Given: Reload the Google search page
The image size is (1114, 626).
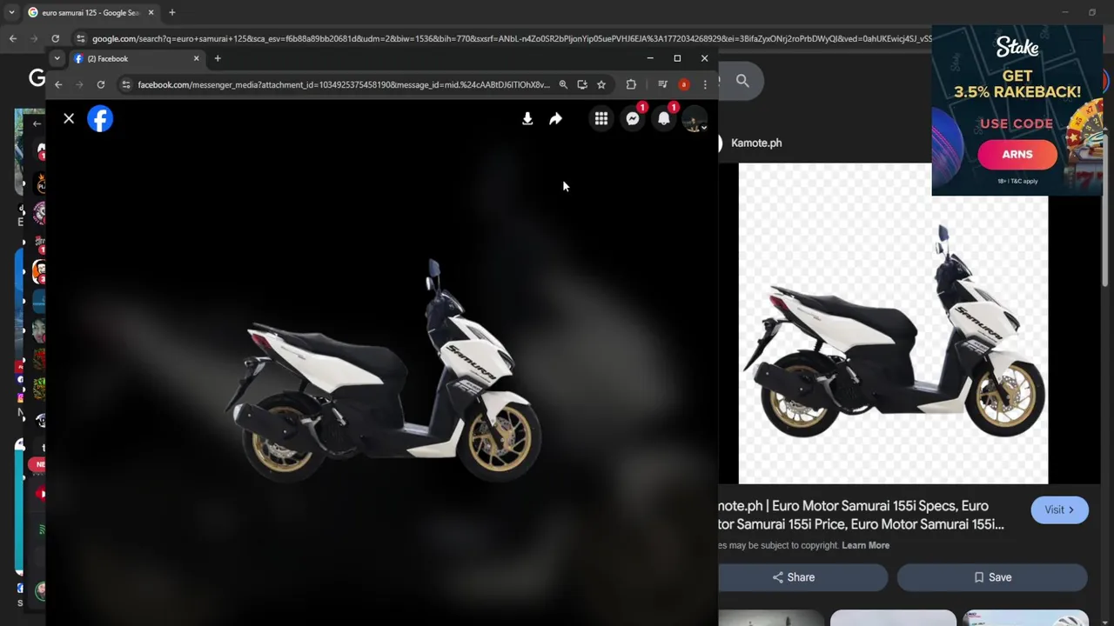Looking at the screenshot, I should click(56, 38).
